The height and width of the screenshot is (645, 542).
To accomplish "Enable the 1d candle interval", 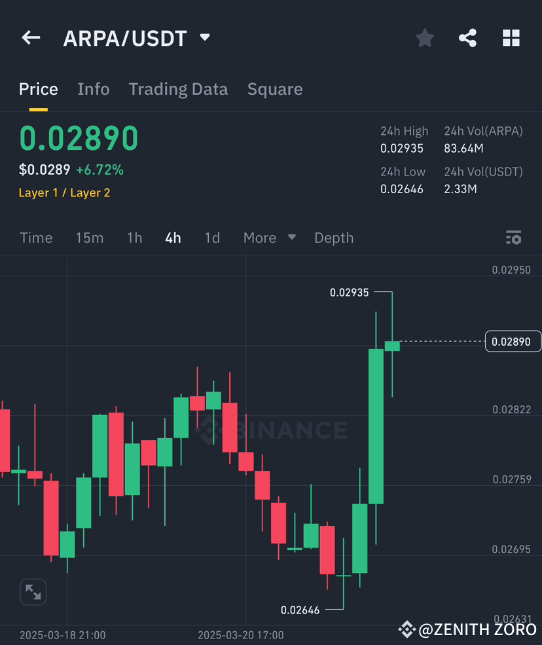I will [212, 238].
